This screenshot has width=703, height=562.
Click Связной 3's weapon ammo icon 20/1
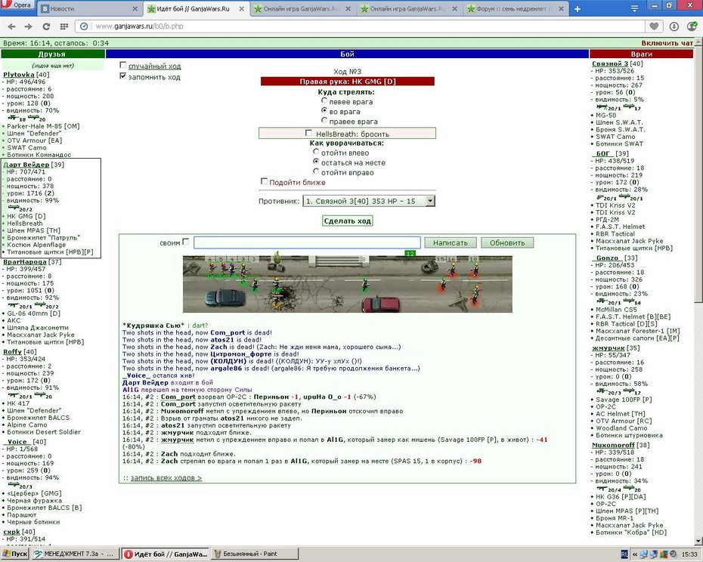click(x=609, y=107)
